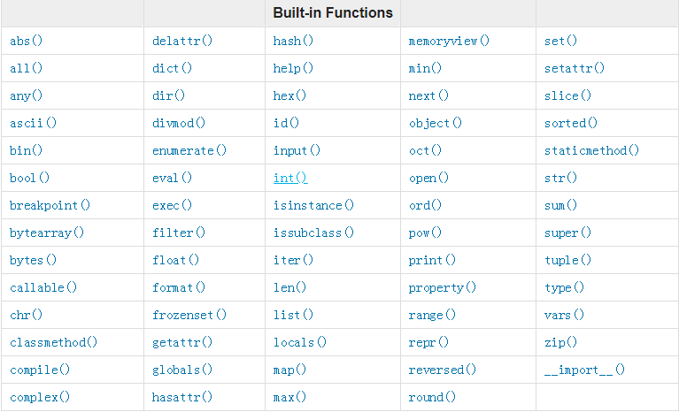Open the bytes() link

coord(33,260)
